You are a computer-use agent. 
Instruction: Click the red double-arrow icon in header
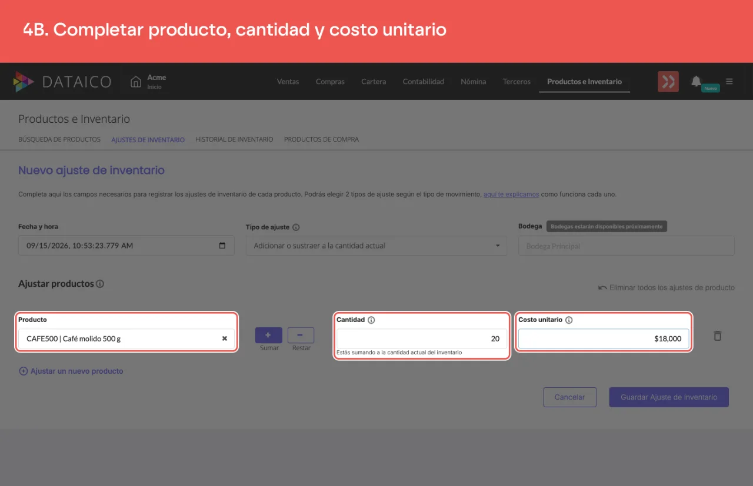pos(668,82)
